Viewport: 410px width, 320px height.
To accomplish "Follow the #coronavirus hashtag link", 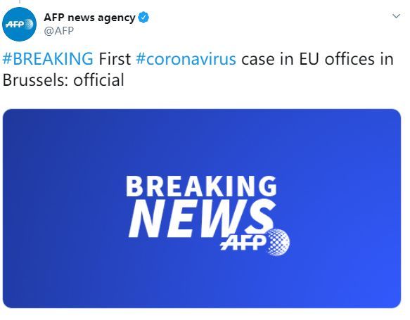I will click(x=186, y=58).
